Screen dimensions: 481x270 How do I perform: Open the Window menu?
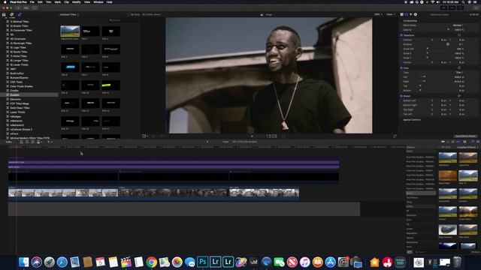pos(98,2)
